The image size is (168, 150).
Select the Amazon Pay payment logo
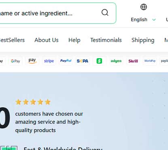(32, 61)
